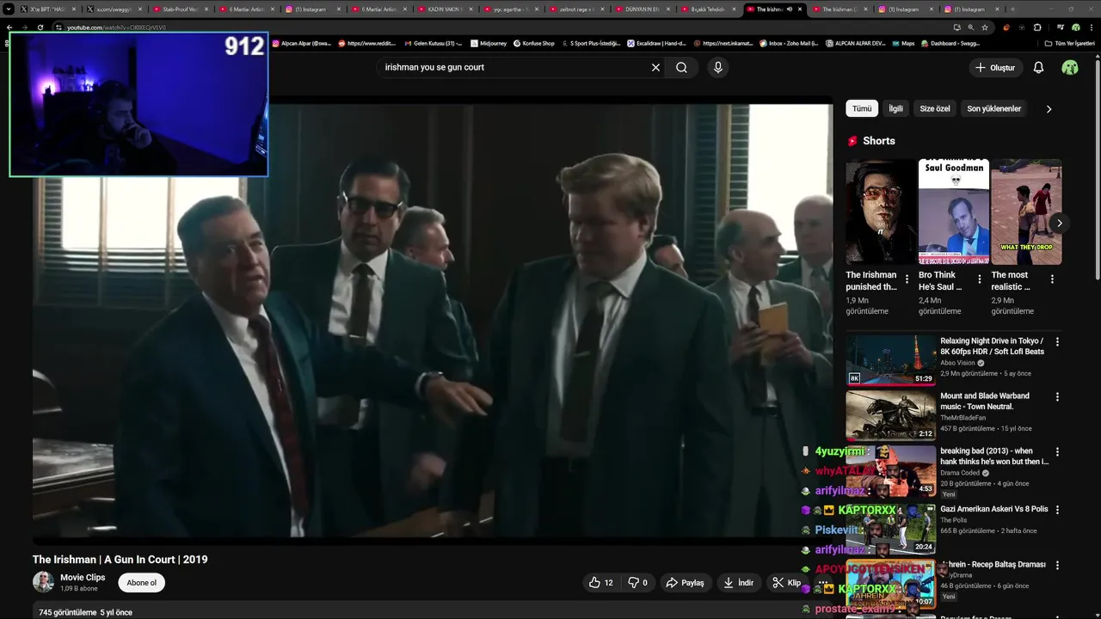Switch to the Stab-Proof Vest browser tab
1101x619 pixels.
179,9
